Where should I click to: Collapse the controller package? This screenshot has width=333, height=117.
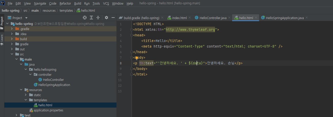coord(30,75)
